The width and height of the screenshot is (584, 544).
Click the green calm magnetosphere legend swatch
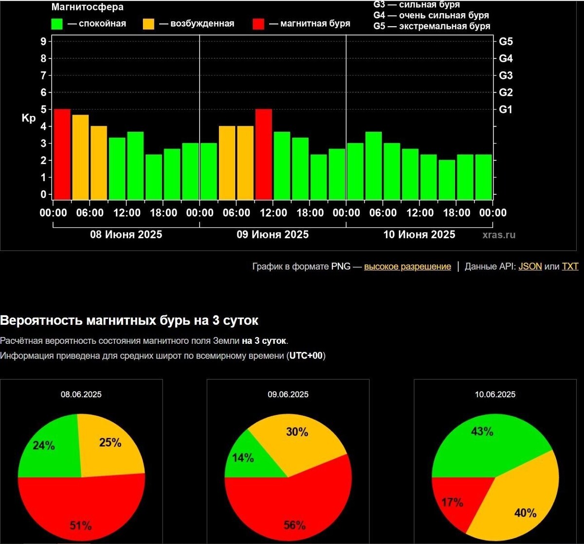pos(57,23)
